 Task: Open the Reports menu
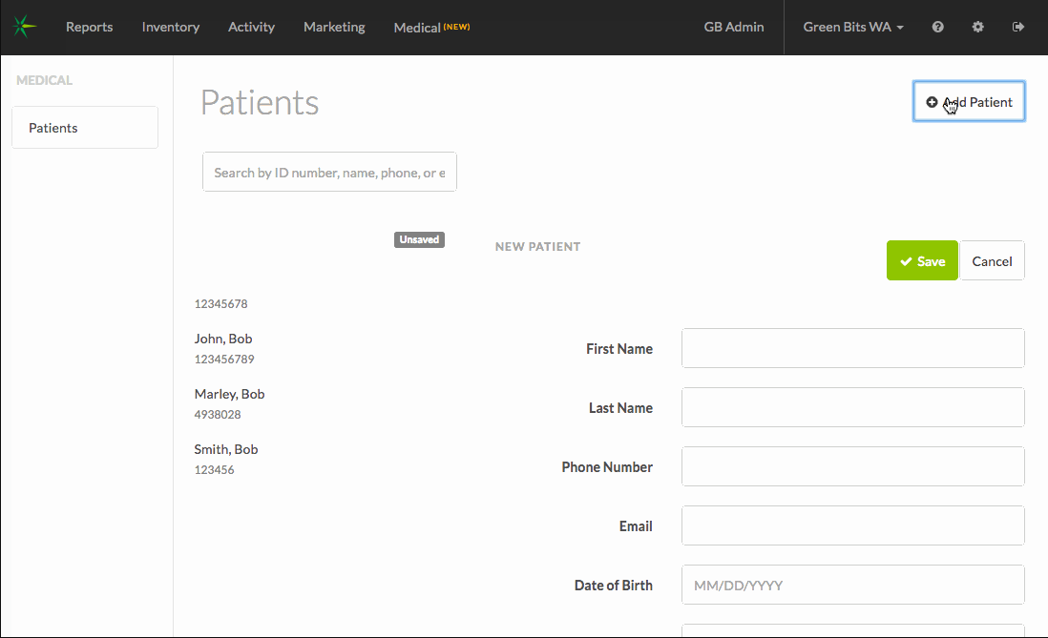pos(89,27)
